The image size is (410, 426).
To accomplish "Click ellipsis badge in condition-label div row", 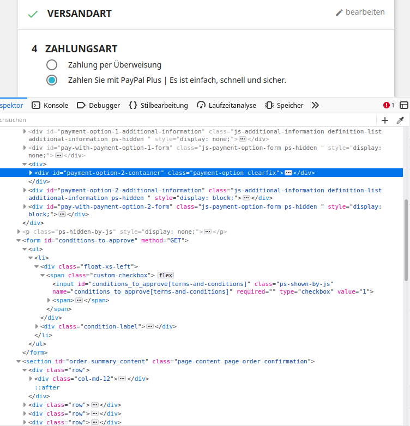I will click(150, 326).
